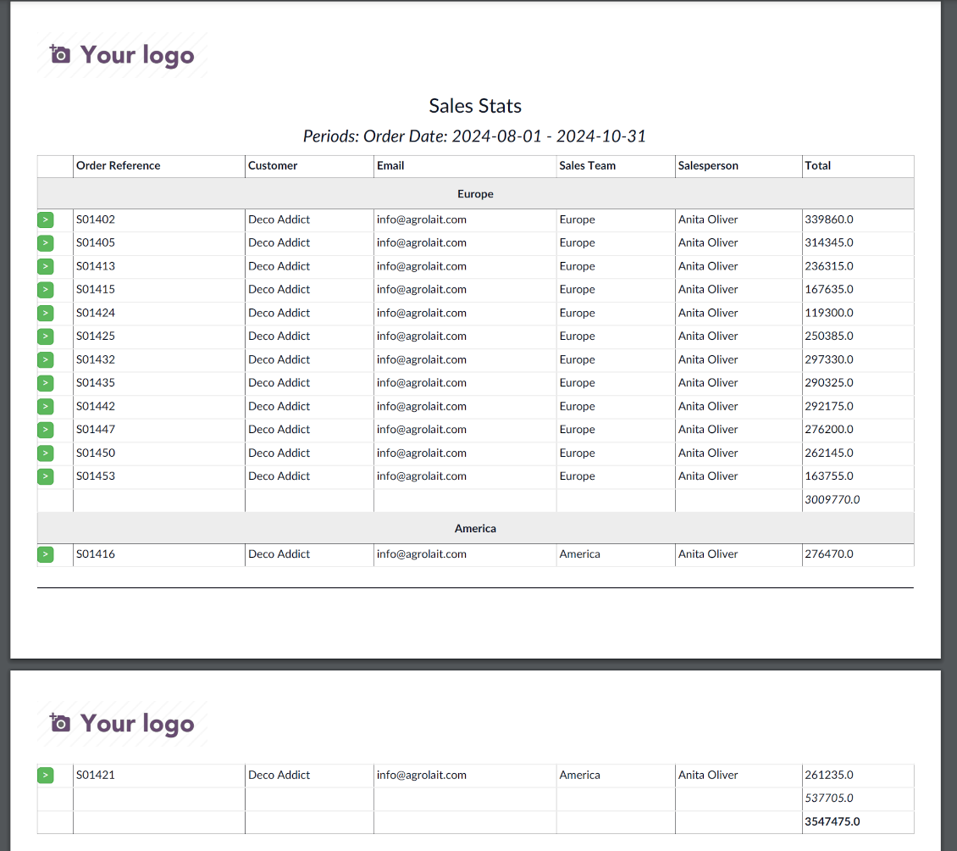Viewport: 957px width, 851px height.
Task: Click green arrow for order S01421
Action: click(x=46, y=775)
